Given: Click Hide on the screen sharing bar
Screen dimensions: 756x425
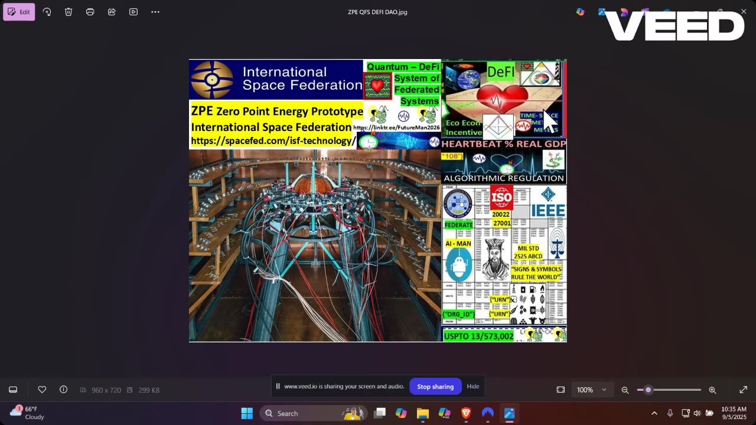Looking at the screenshot, I should click(473, 386).
